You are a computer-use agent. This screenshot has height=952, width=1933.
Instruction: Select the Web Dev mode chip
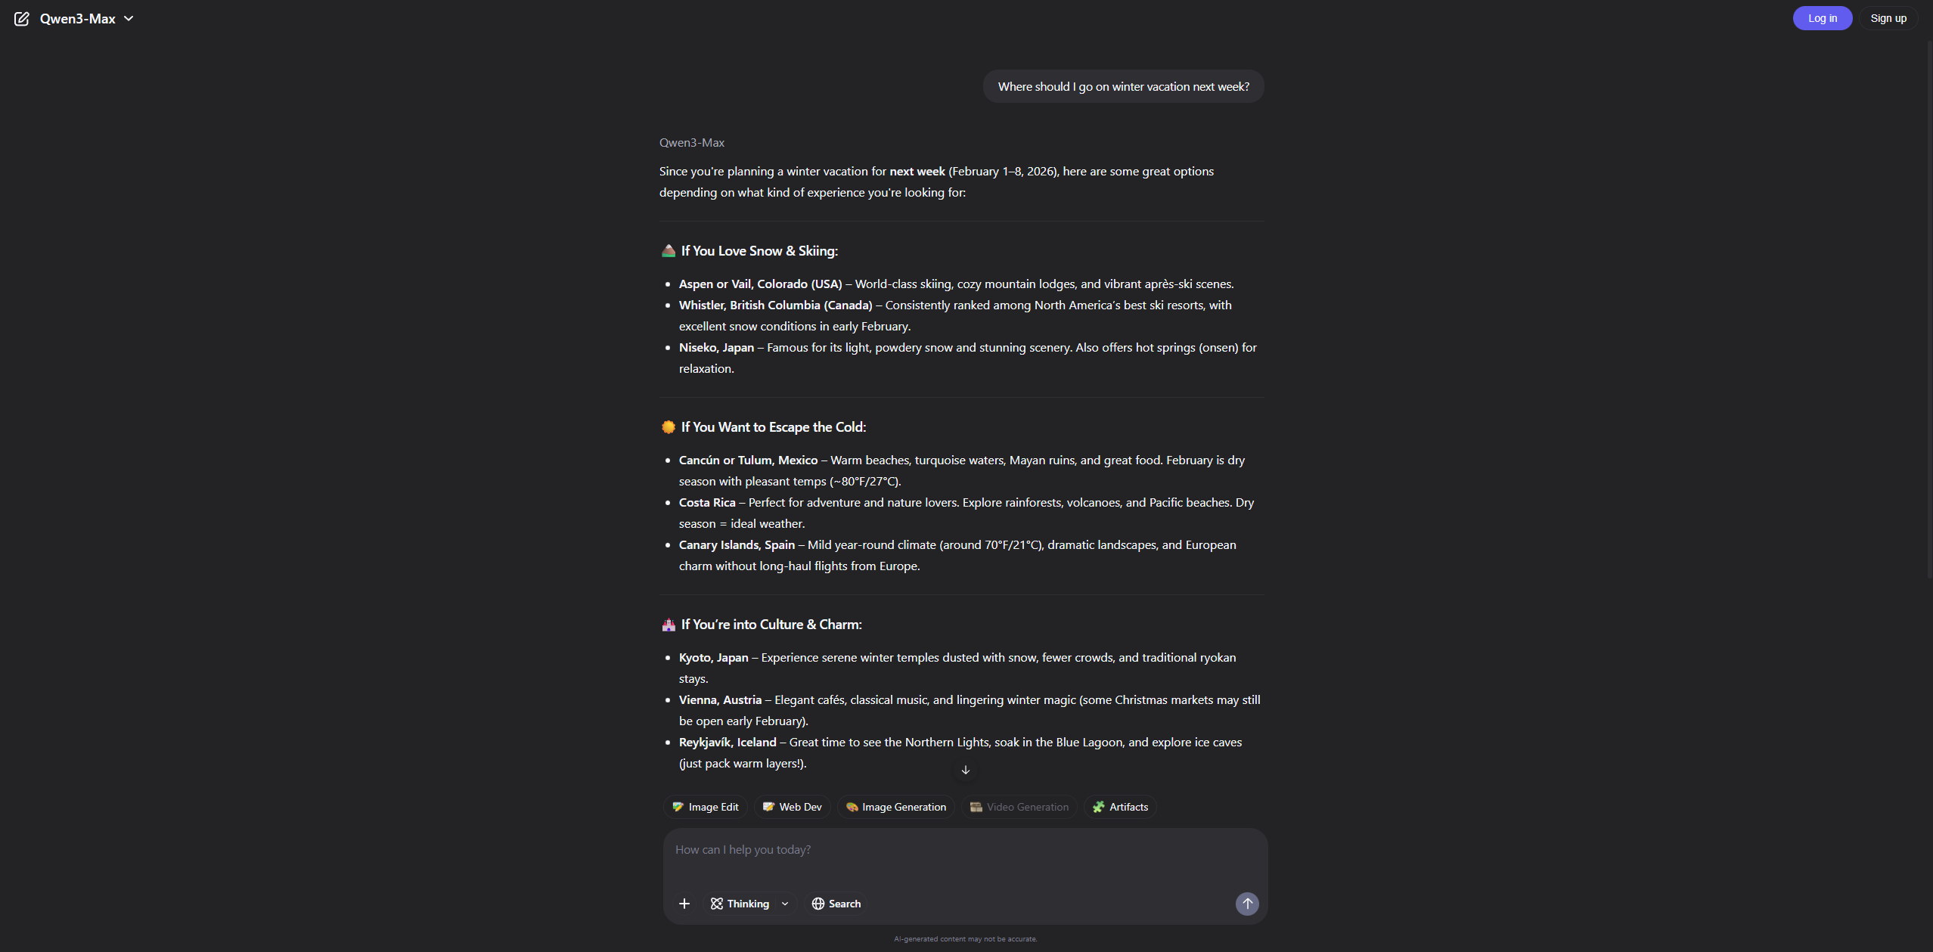793,807
